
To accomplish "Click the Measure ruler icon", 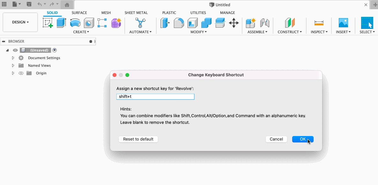I will [319, 23].
